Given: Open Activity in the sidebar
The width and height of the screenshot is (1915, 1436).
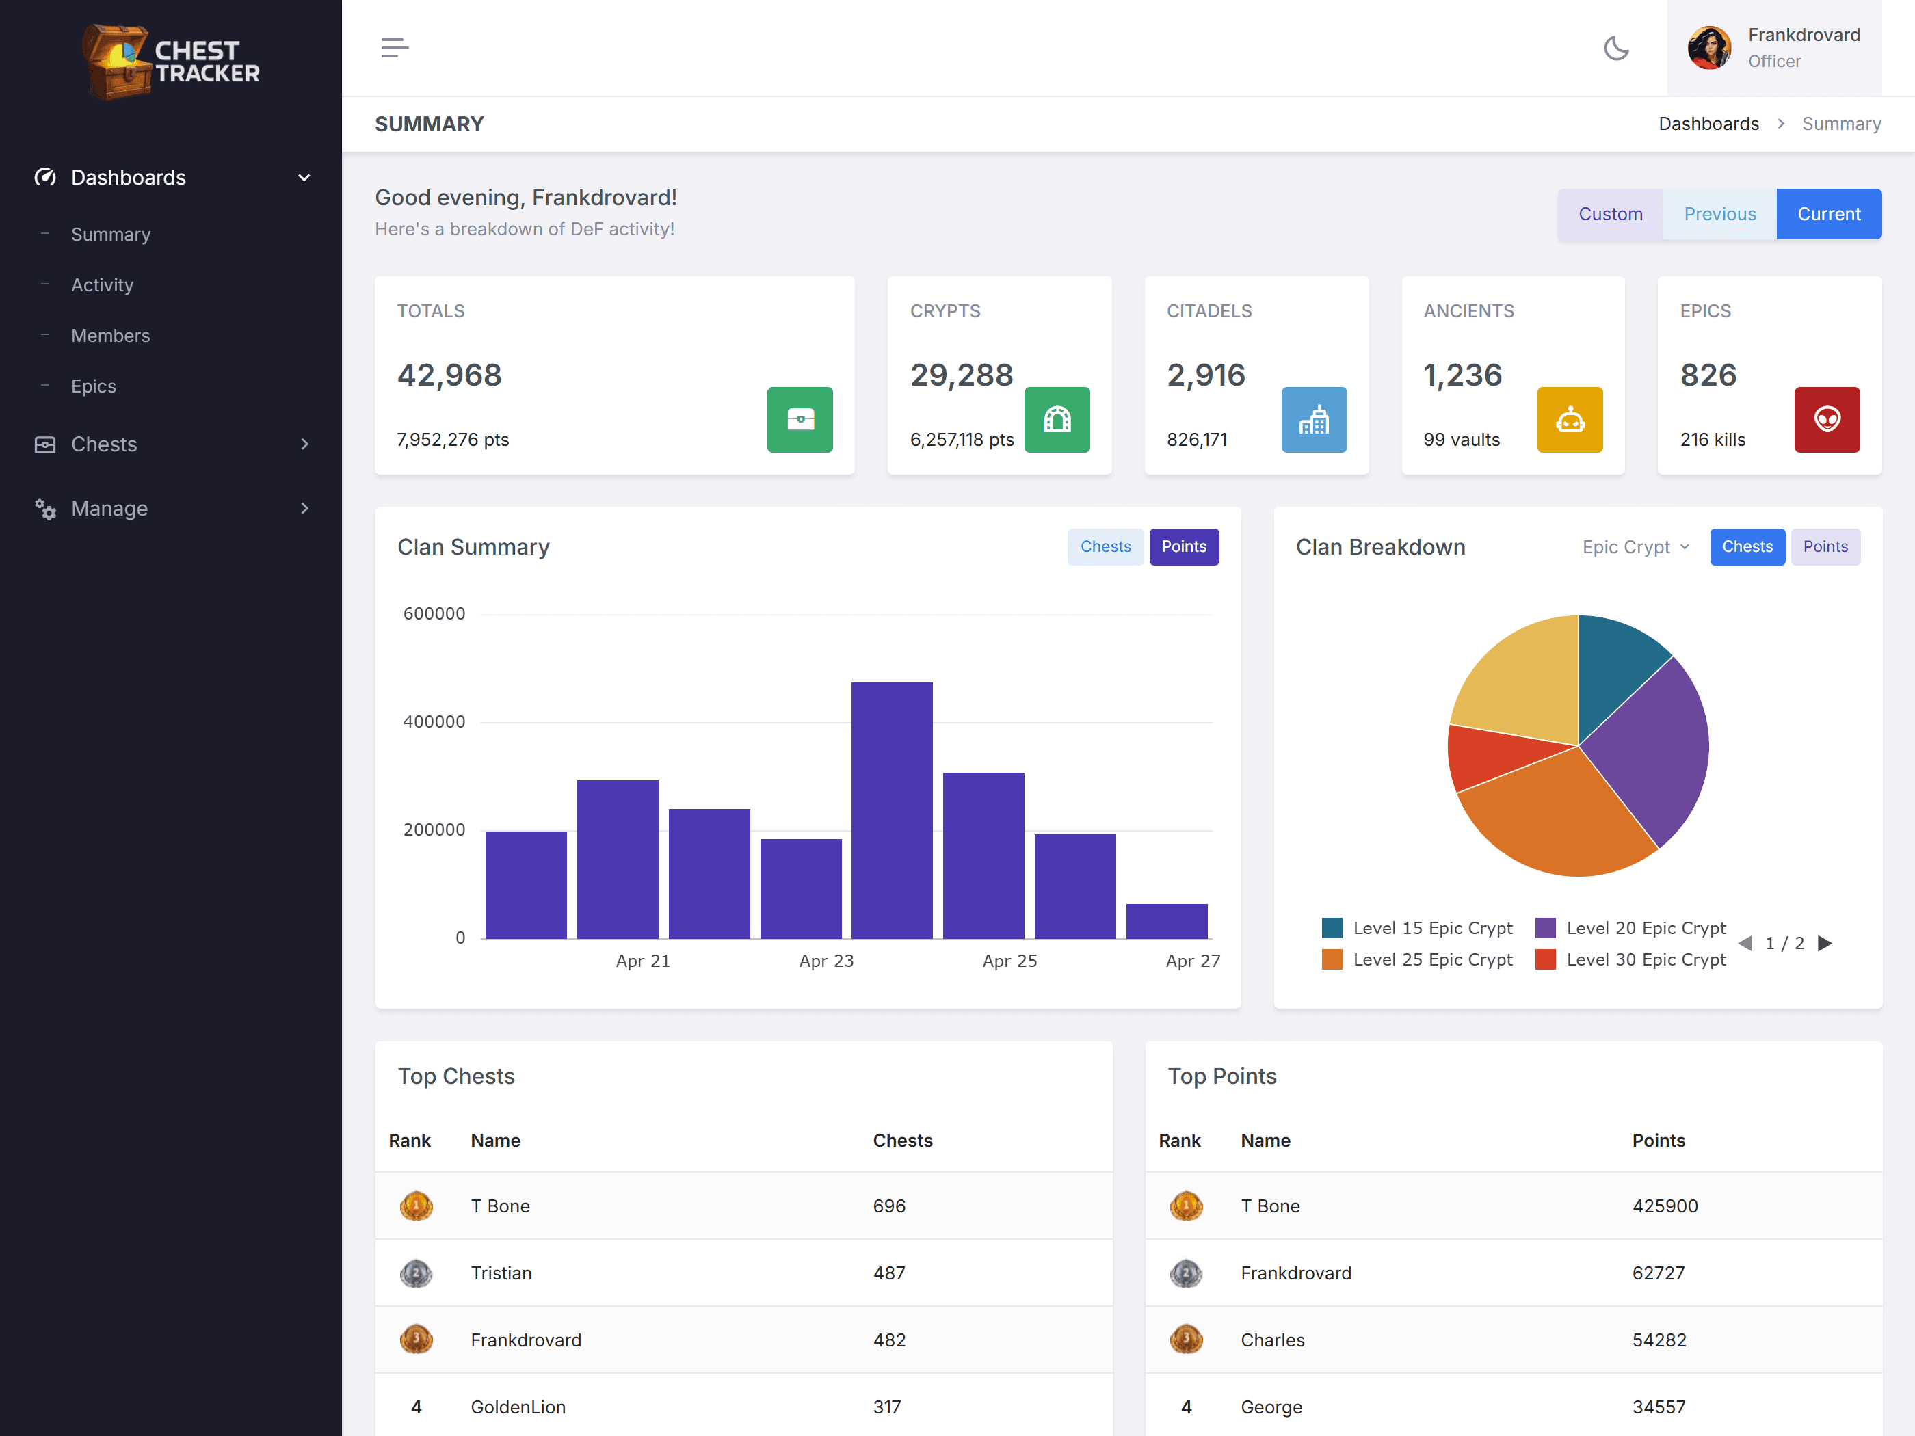Looking at the screenshot, I should click(102, 284).
